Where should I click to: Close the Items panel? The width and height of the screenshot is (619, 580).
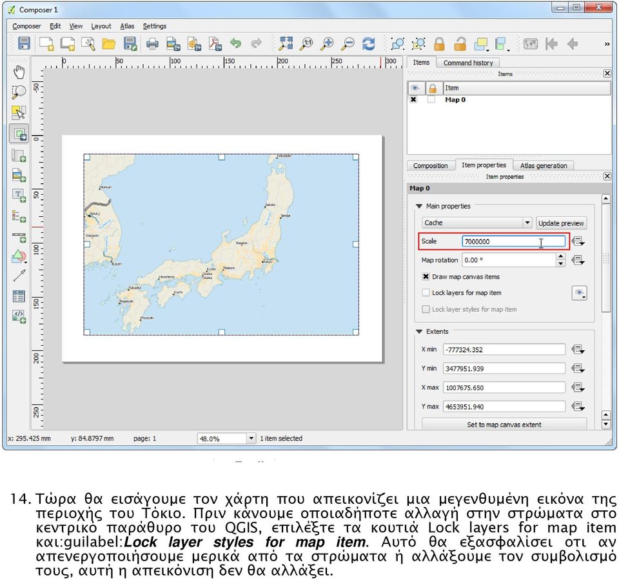point(607,74)
